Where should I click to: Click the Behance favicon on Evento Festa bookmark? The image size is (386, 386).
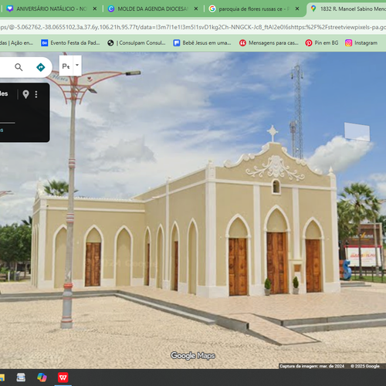click(x=45, y=43)
